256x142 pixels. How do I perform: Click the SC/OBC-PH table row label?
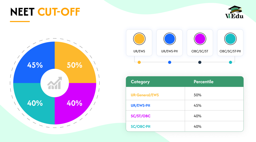tap(140, 127)
